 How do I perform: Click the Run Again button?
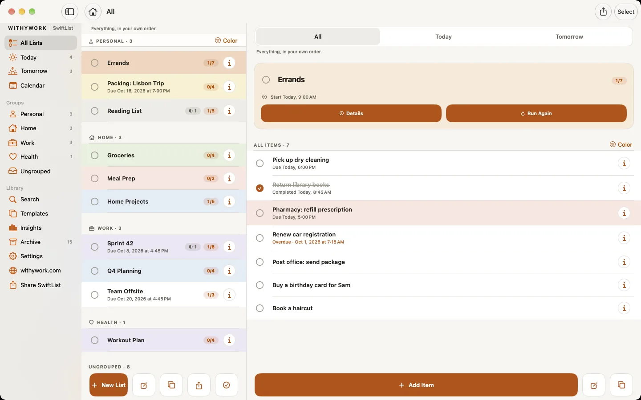coord(536,113)
